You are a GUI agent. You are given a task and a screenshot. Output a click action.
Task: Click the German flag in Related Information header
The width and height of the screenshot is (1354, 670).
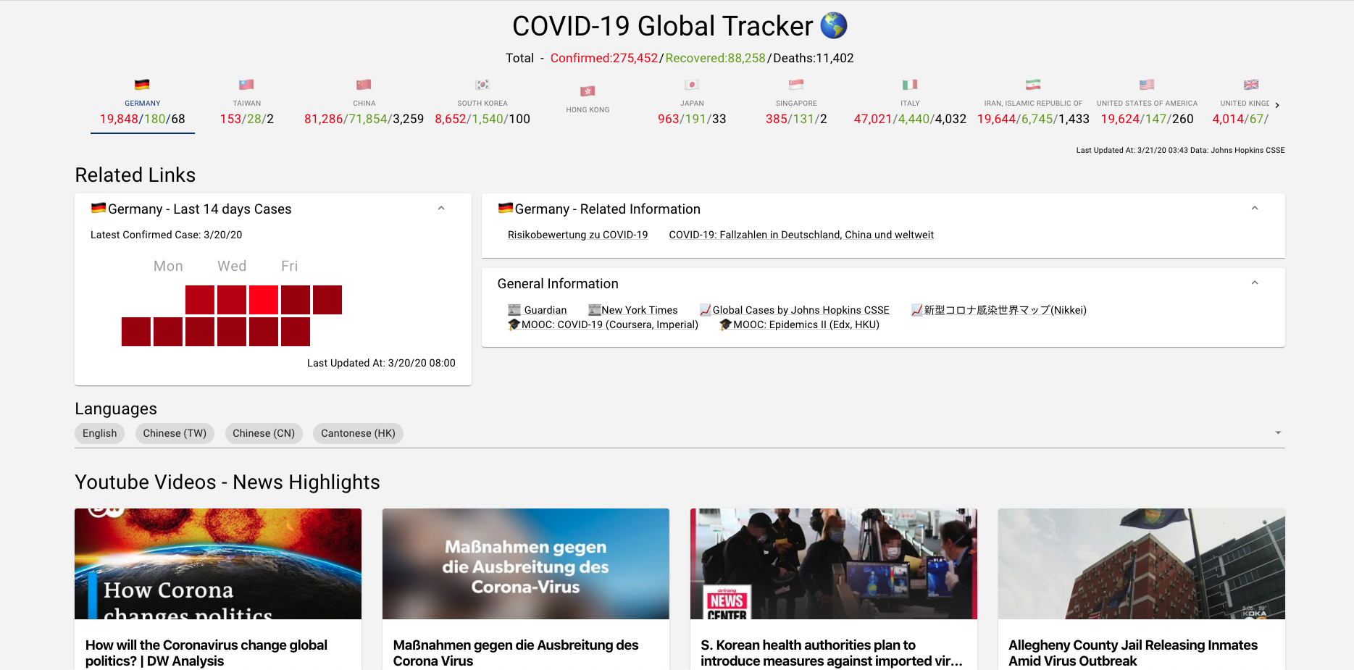pos(506,209)
